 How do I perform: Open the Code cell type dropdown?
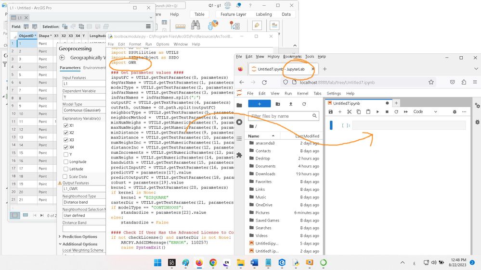[x=424, y=111]
